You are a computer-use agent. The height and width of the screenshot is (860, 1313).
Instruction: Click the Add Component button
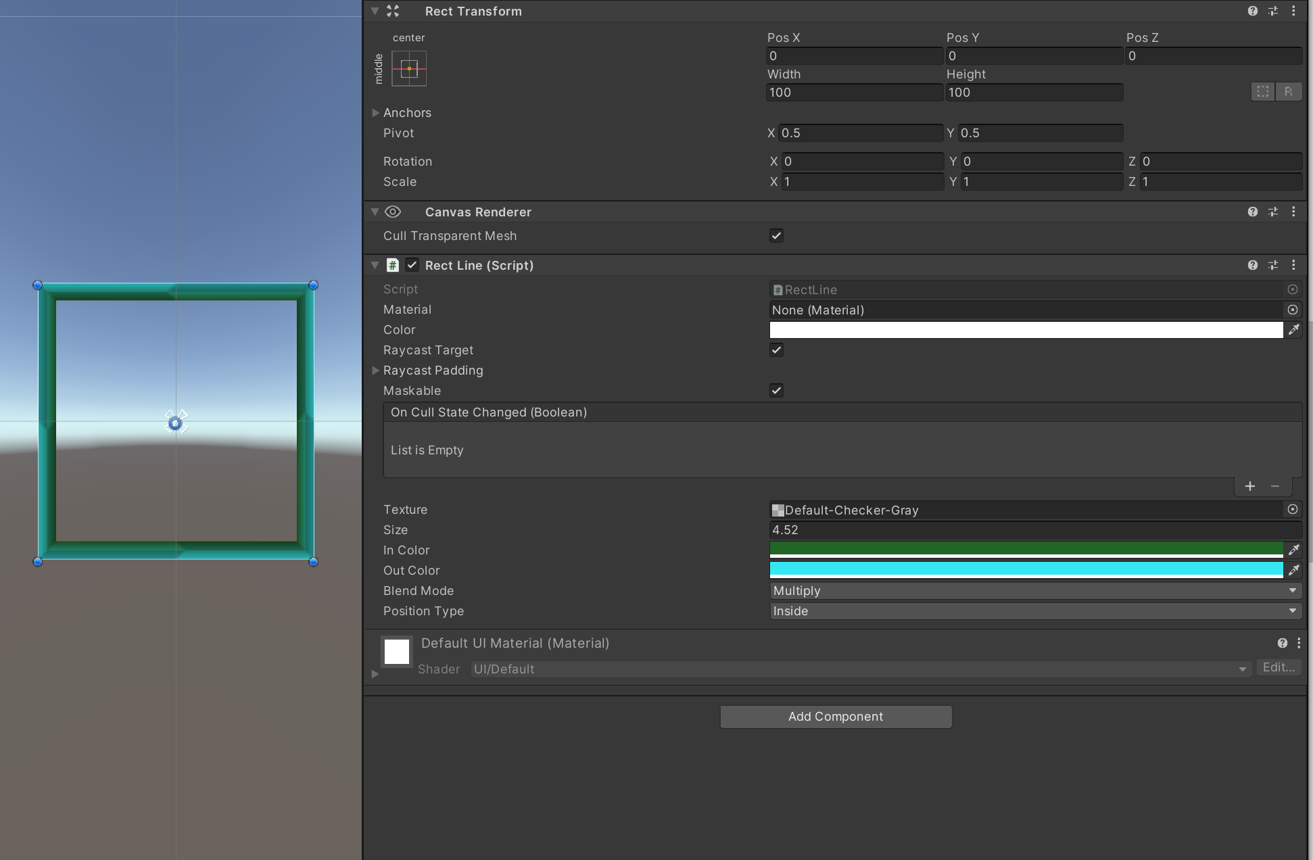[836, 717]
